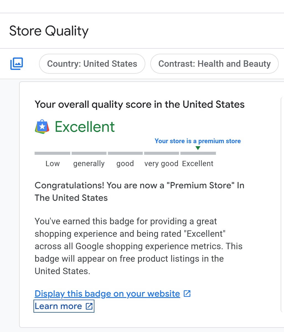The height and width of the screenshot is (332, 284).
Task: Click the Premium Store shopping bag badge
Action: tap(42, 127)
